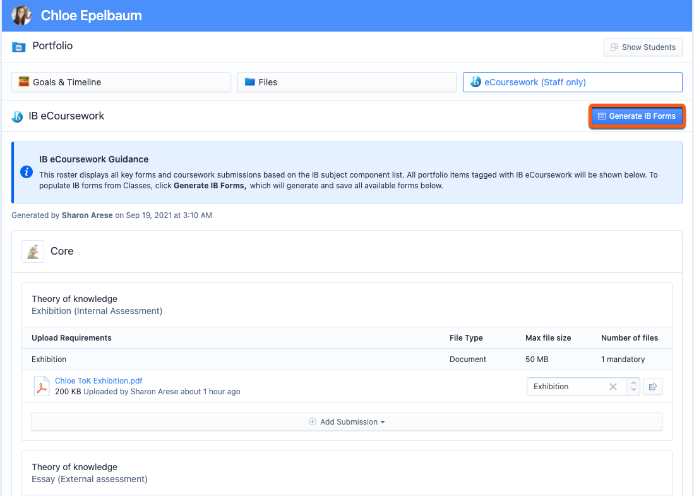Click the PDF file icon
Viewport: 694px width, 496px height.
pos(42,386)
